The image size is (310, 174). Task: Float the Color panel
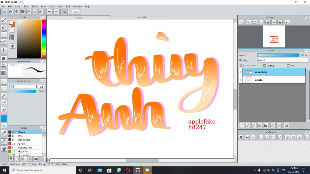point(41,17)
